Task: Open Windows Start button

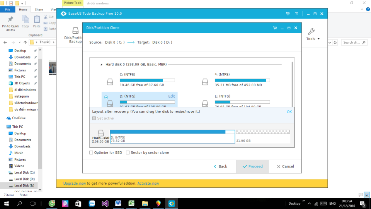Action: point(7,204)
